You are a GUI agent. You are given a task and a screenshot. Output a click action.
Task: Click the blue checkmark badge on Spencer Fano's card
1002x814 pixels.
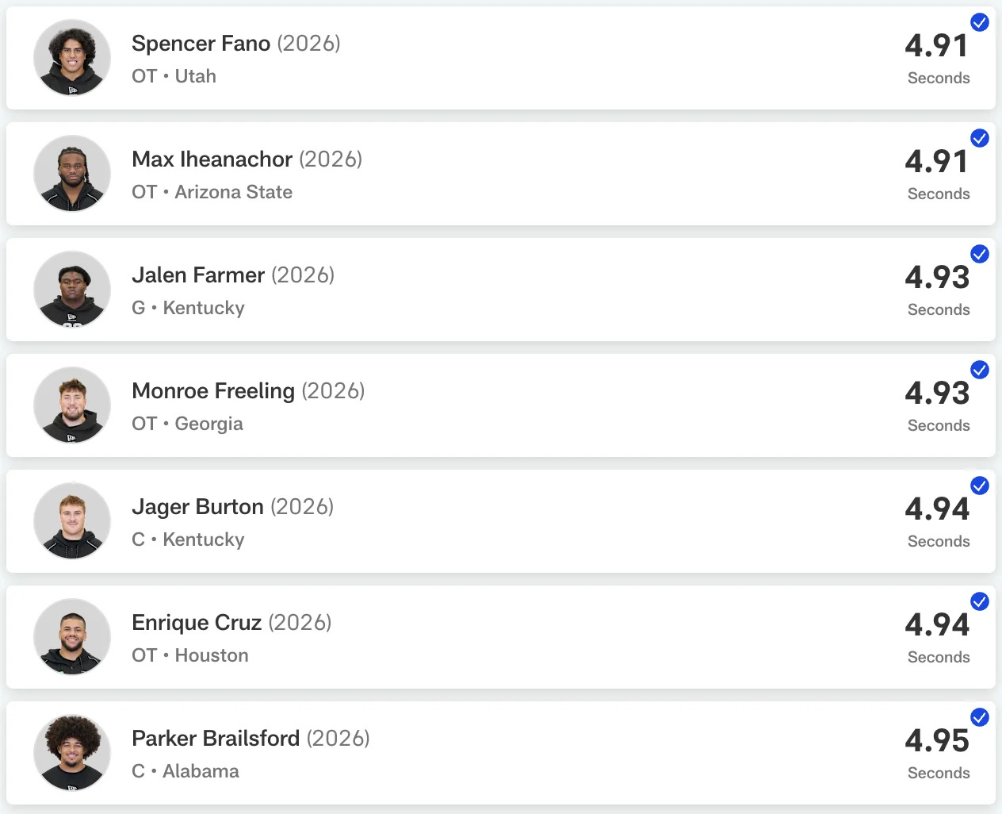[980, 23]
